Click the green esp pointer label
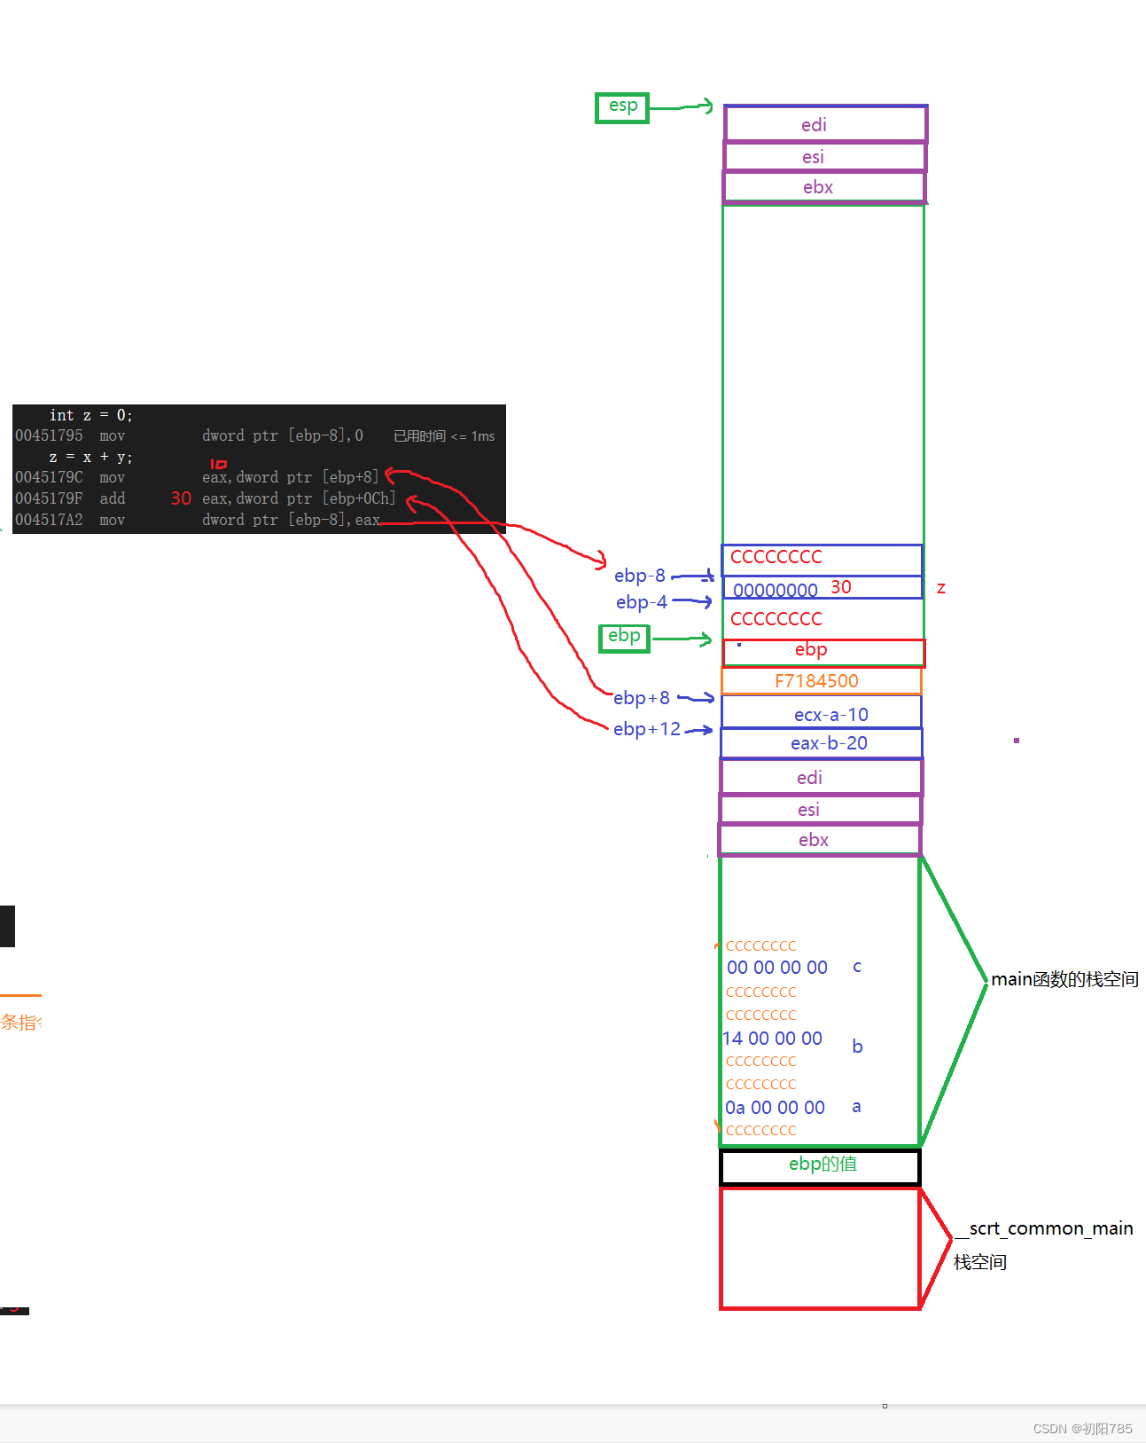1146x1443 pixels. [622, 107]
